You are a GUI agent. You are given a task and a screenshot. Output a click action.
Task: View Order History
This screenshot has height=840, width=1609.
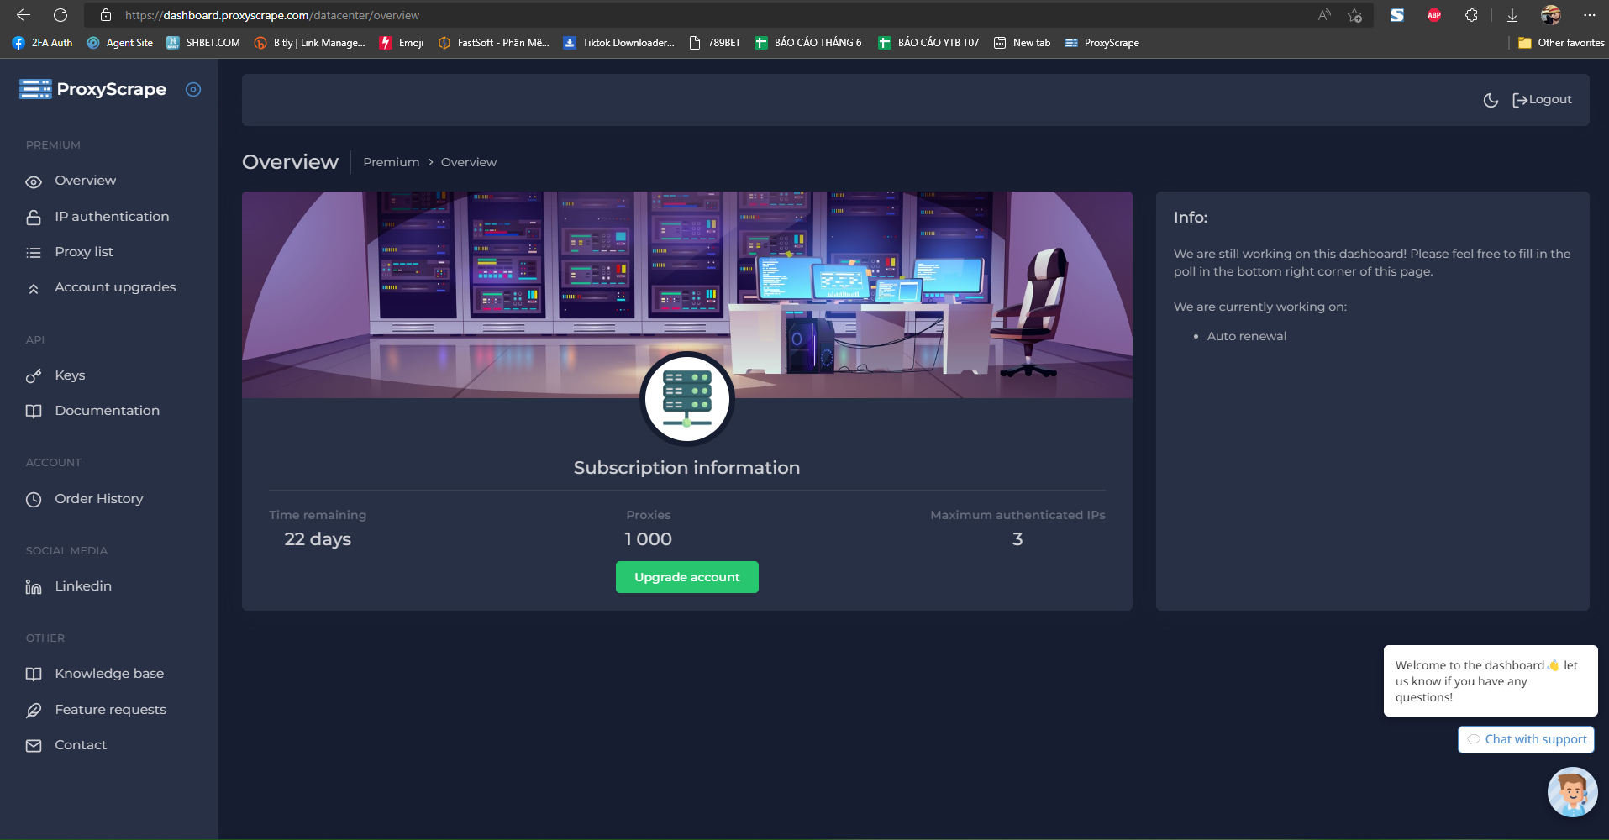point(99,499)
